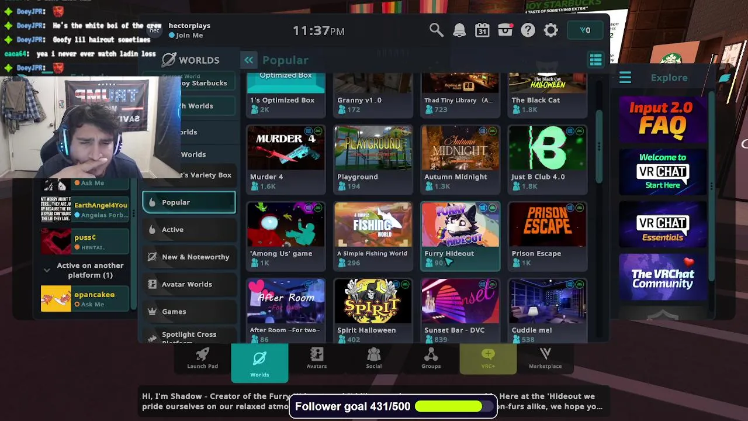Click the Follower goal progress bar
Image resolution: width=748 pixels, height=421 pixels.
point(453,406)
